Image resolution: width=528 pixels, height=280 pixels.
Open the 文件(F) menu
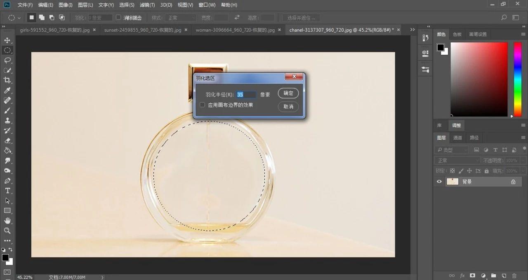click(25, 5)
